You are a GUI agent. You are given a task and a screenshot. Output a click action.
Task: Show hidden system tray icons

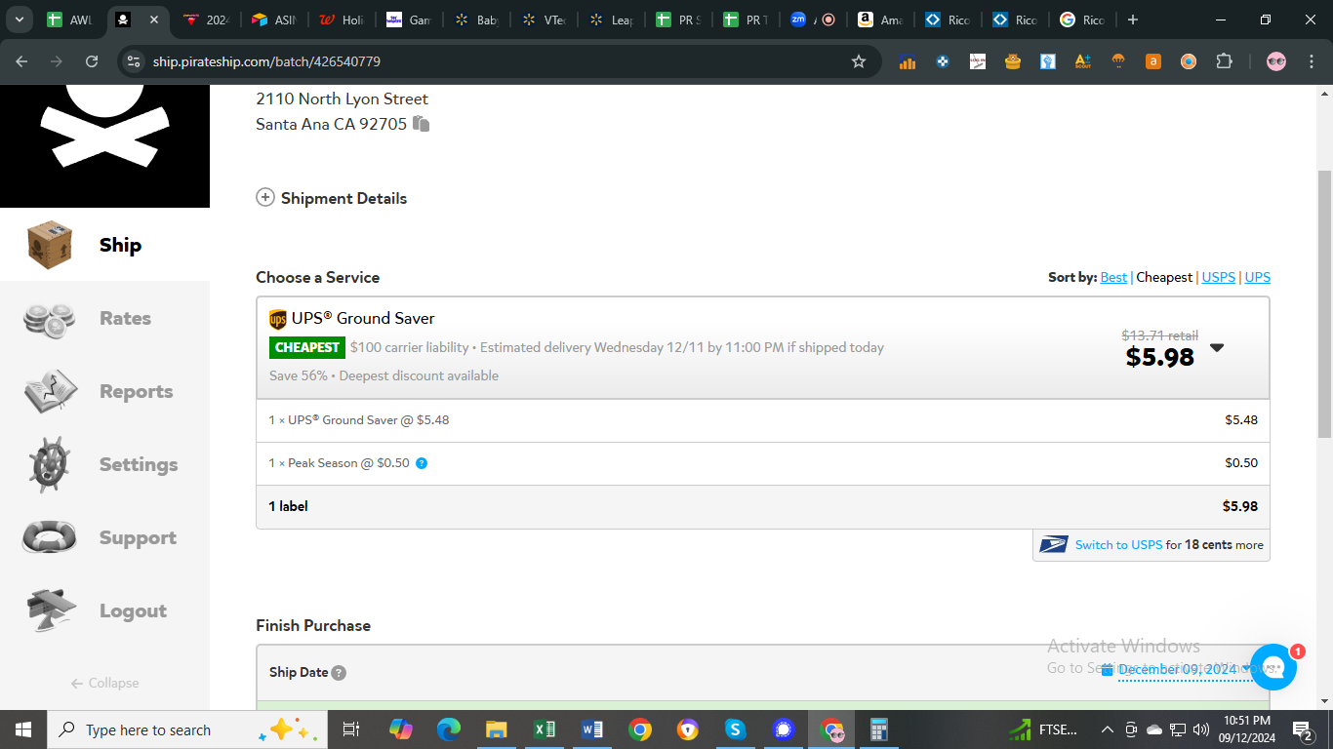click(x=1108, y=729)
